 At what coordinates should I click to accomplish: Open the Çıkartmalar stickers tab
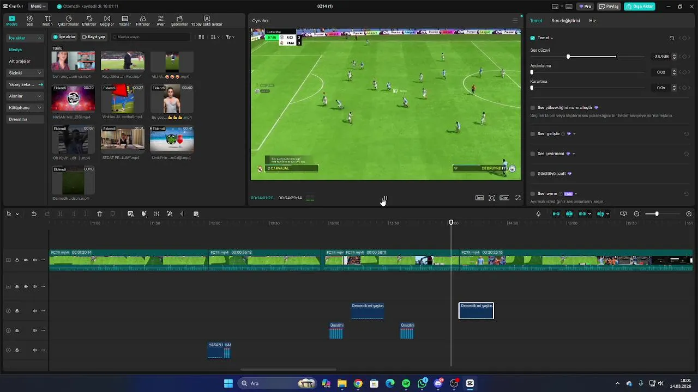coord(69,21)
